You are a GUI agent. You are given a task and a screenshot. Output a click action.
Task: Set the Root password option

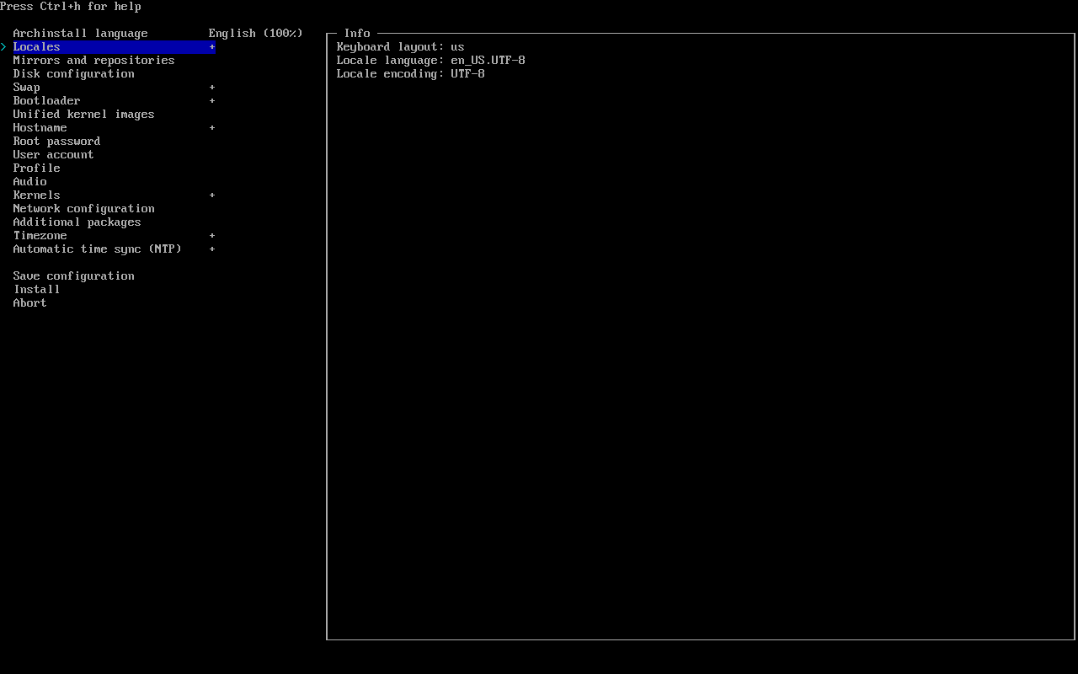click(56, 142)
